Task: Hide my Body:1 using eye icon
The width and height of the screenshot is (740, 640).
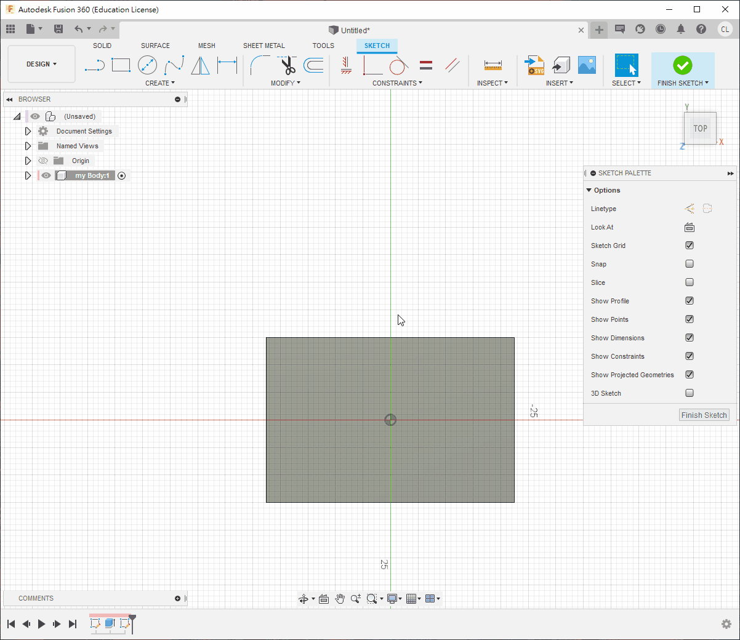Action: click(46, 175)
